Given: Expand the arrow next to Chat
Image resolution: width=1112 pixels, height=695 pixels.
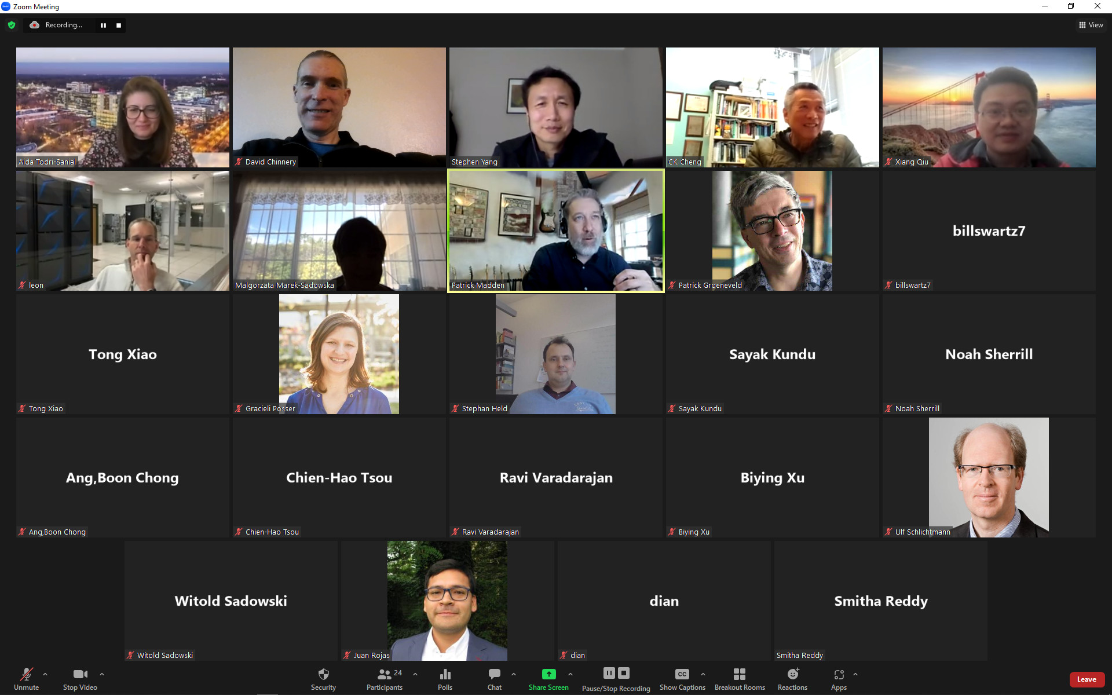Looking at the screenshot, I should click(x=514, y=674).
